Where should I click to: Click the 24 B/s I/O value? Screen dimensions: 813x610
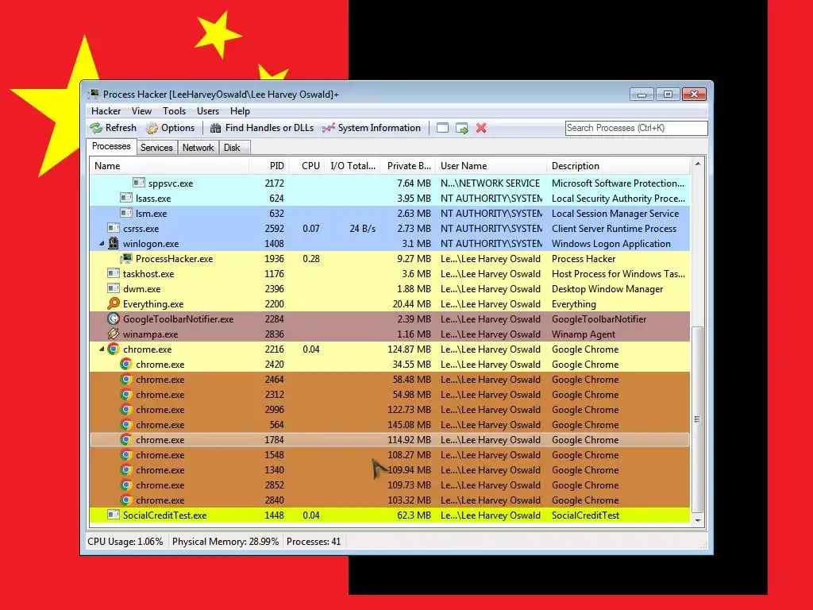click(362, 228)
